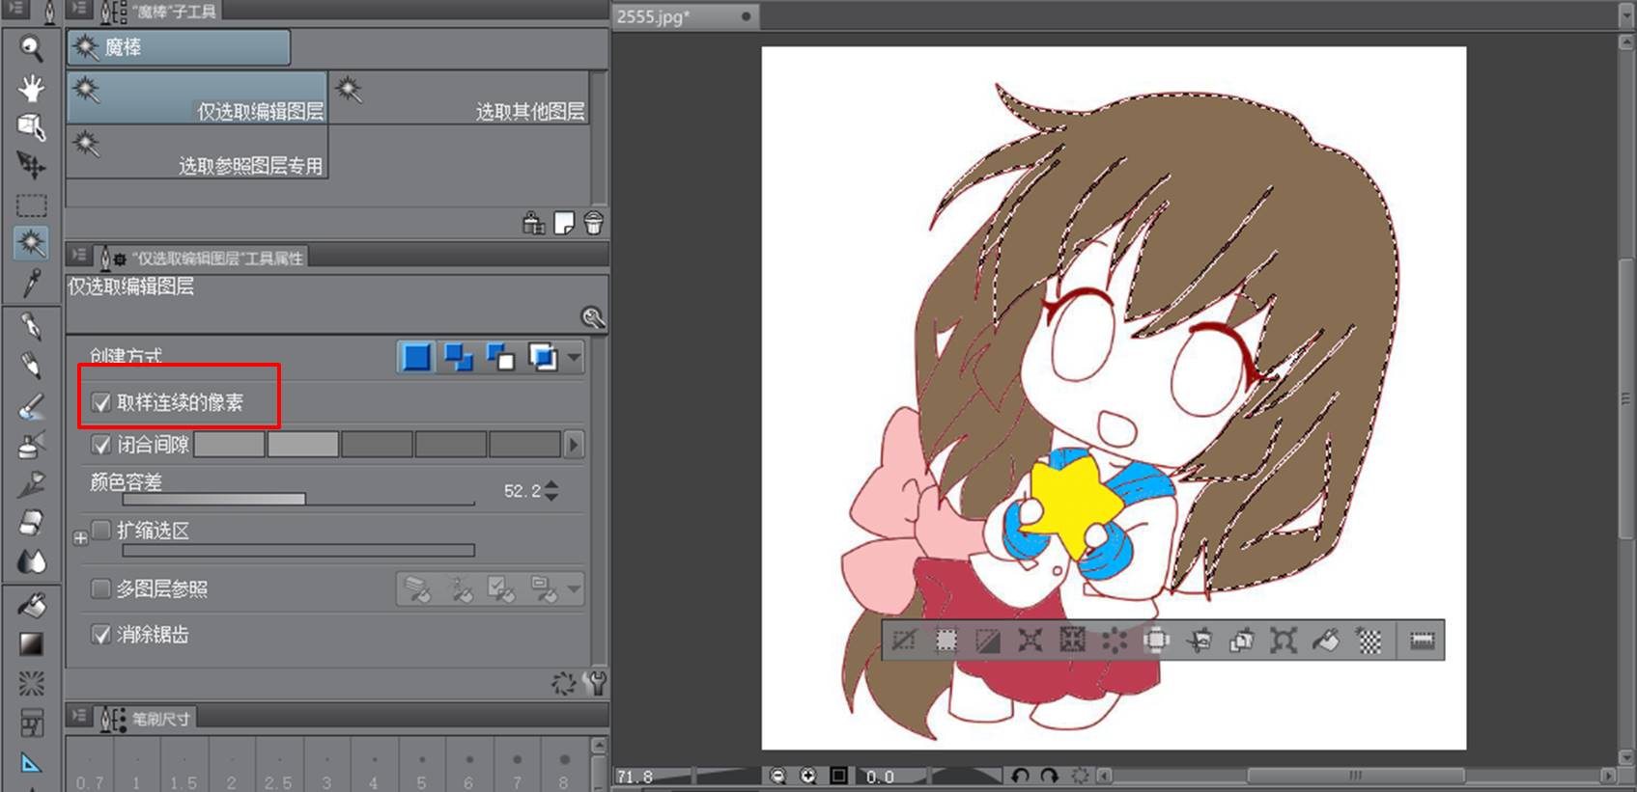Choose 仅选取编辑图层 sub tool
Viewport: 1637px width, 792px height.
click(197, 97)
